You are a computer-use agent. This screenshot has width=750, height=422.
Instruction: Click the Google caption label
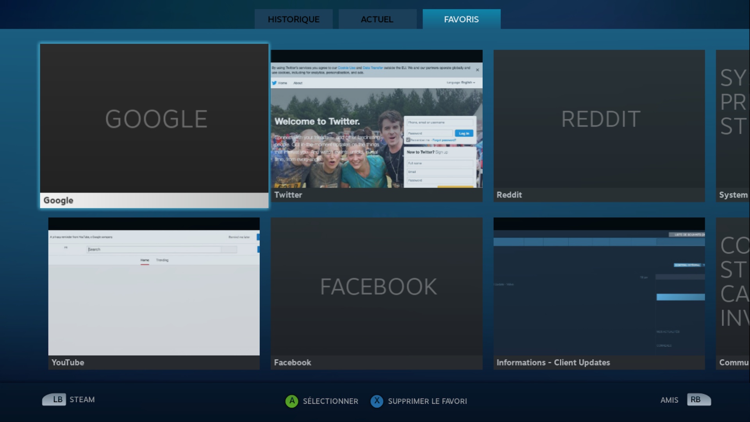(58, 200)
